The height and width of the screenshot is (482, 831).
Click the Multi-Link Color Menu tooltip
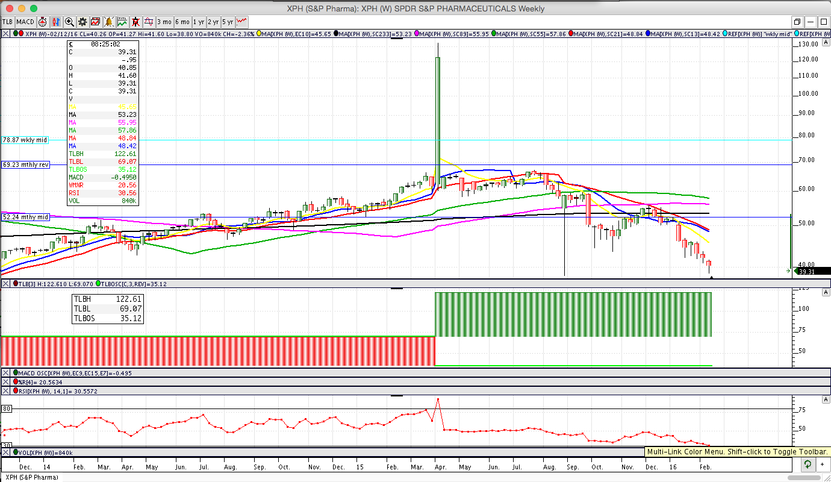point(737,452)
